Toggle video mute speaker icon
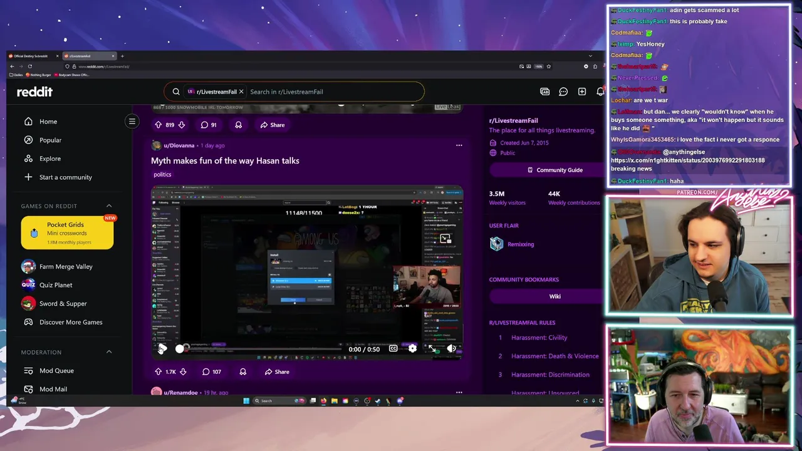Image resolution: width=802 pixels, height=451 pixels. [x=451, y=349]
